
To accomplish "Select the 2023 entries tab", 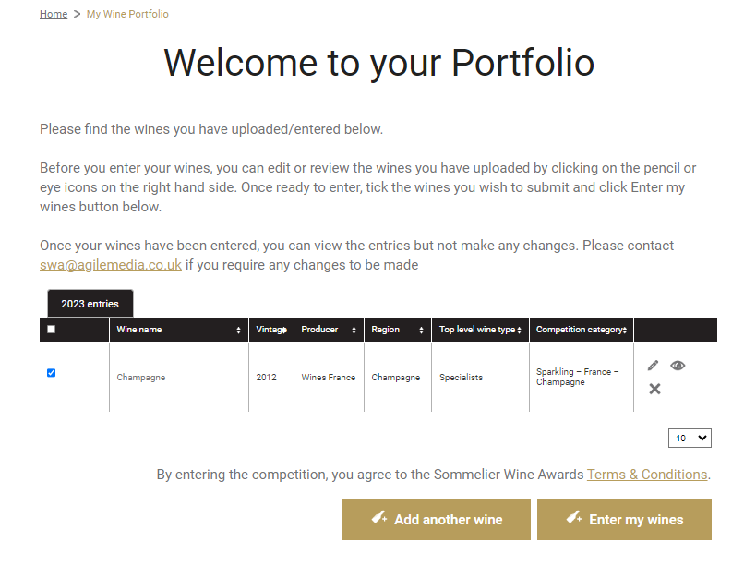I will [90, 304].
